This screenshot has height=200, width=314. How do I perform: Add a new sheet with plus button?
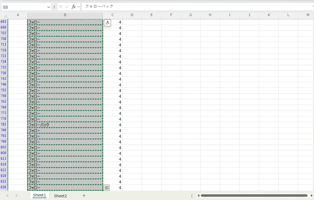[84, 195]
